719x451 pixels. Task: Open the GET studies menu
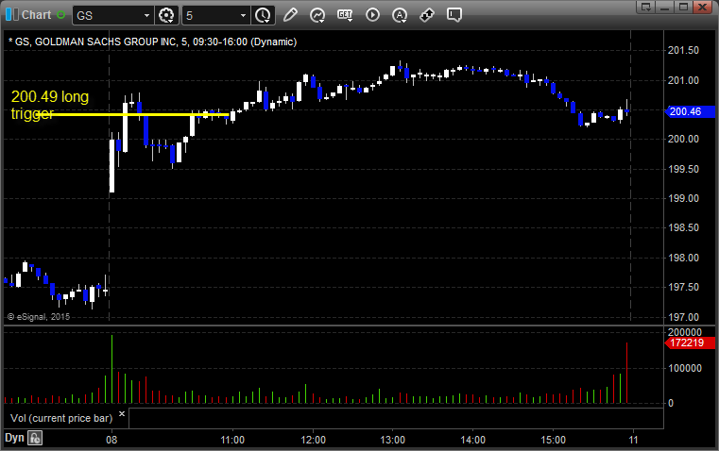pos(345,15)
